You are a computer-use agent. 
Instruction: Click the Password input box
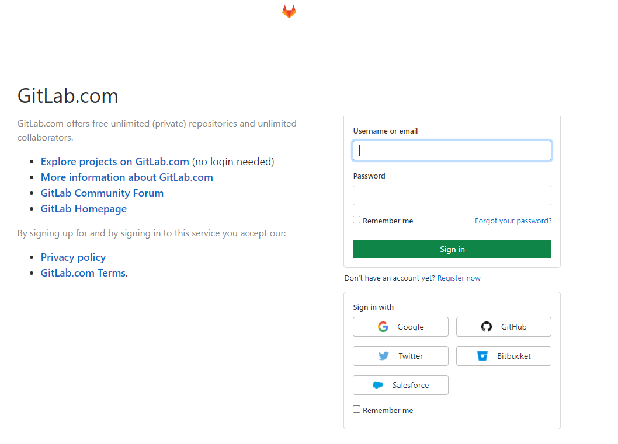452,195
